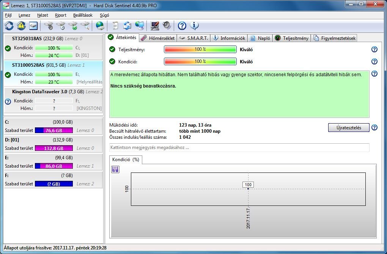Screen dimensions: 387x254
Task: Select the Kondíció (%) graph tab
Action: pyautogui.click(x=126, y=160)
